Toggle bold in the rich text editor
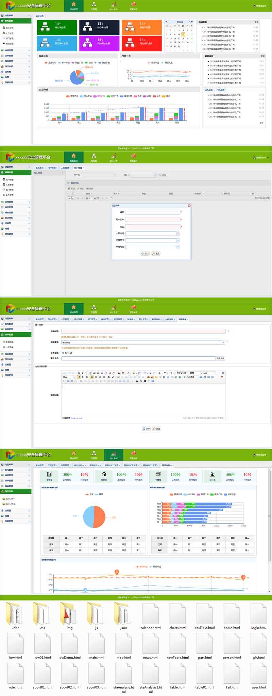The height and width of the screenshot is (696, 272). coord(79,373)
